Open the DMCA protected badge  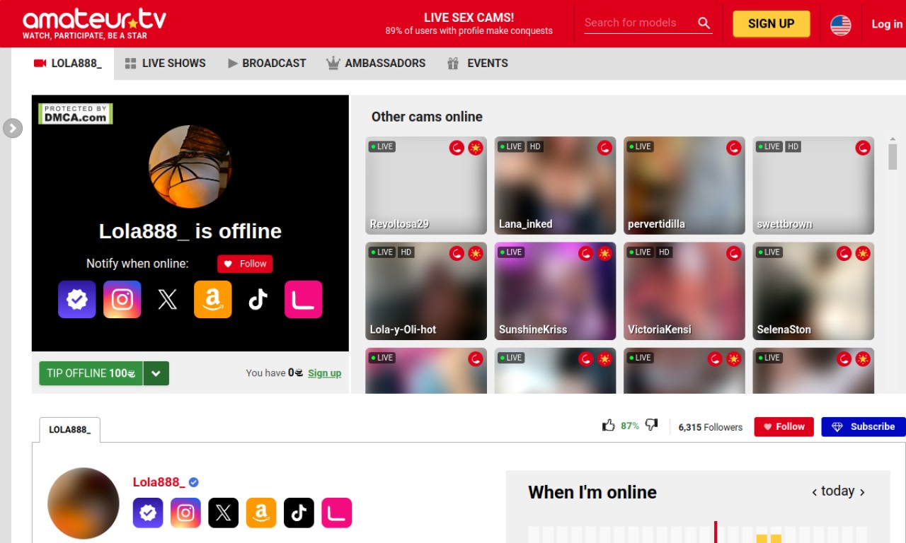click(x=76, y=114)
